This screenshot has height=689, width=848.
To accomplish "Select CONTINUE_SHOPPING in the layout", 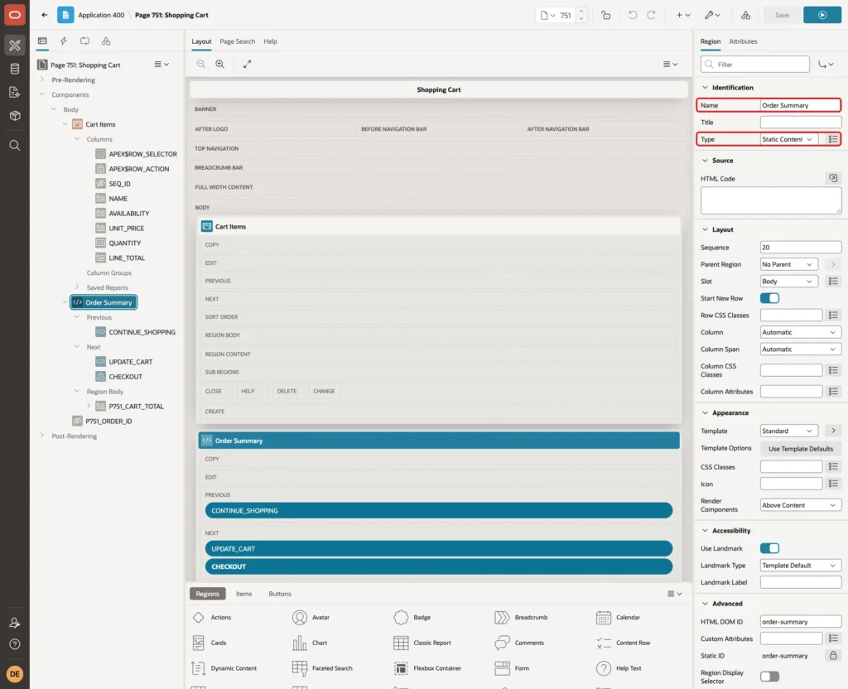I will [439, 510].
